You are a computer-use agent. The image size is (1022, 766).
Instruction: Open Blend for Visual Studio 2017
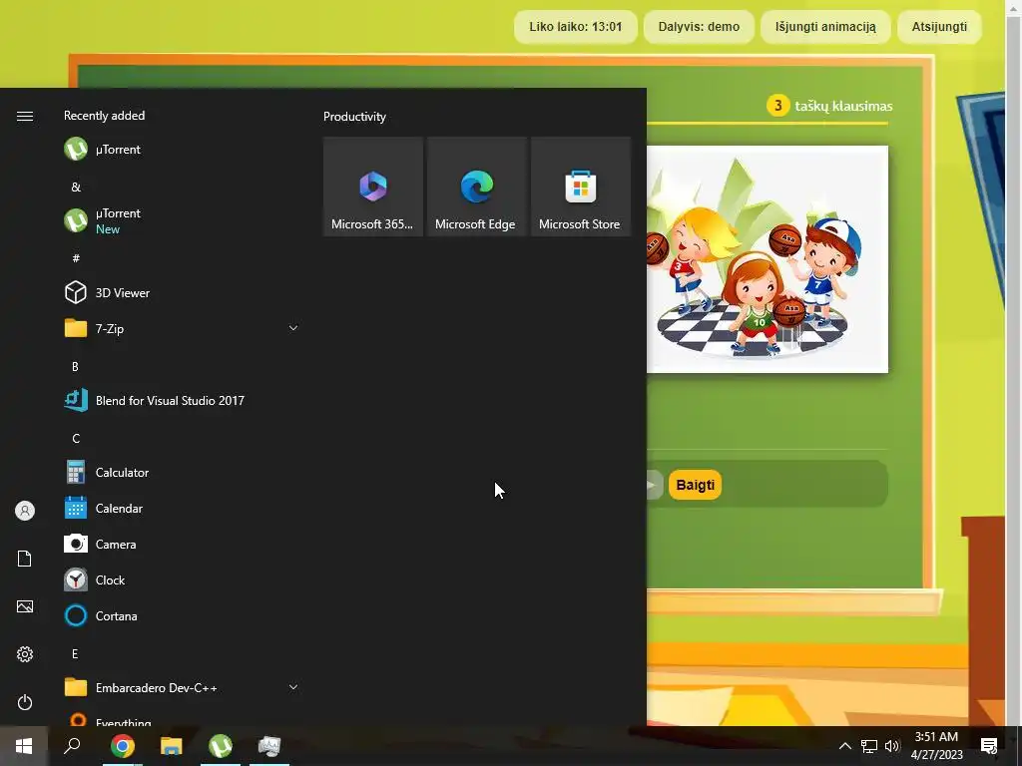coord(182,401)
